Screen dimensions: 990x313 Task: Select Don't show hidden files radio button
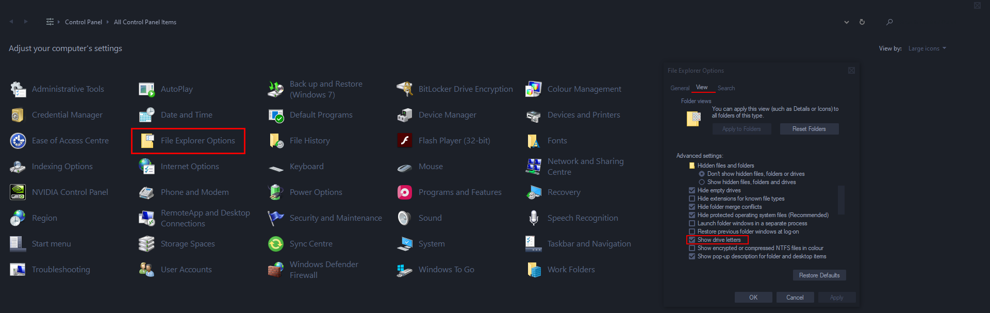coord(702,174)
